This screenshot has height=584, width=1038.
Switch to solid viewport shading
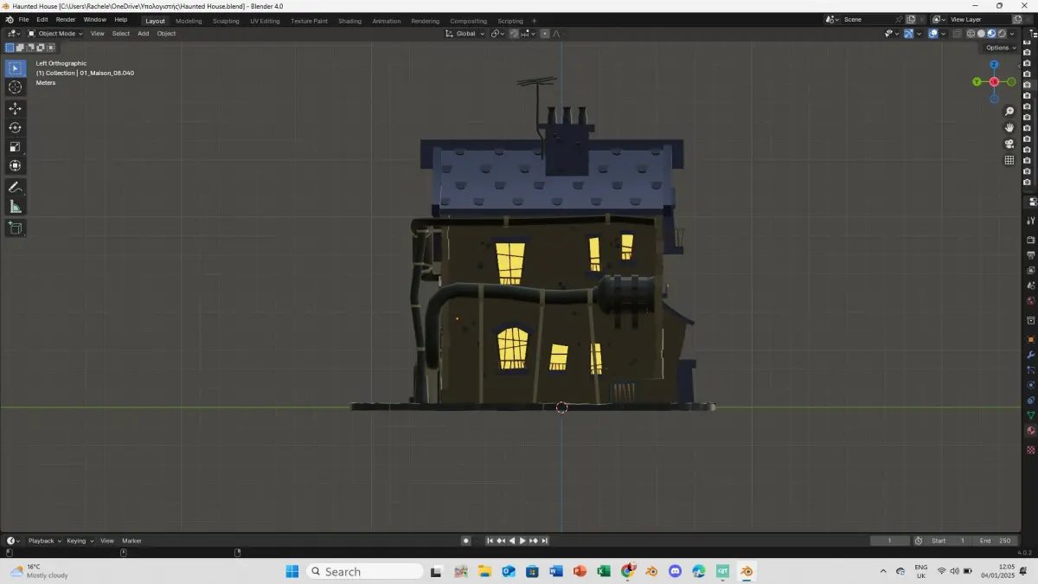981,34
